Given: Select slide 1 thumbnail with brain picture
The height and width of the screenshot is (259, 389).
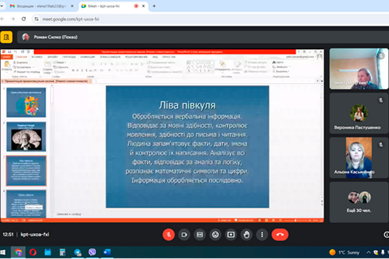Looking at the screenshot, I should [x=26, y=102].
